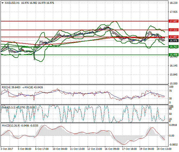Click the RSI(14) 39.6403 indicator label
The width and height of the screenshot is (179, 152).
(11, 87)
